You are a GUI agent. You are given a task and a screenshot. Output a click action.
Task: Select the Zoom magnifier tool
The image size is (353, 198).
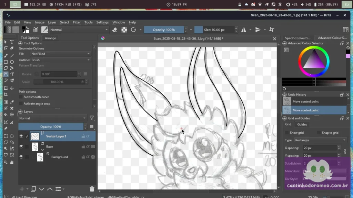[6, 162]
